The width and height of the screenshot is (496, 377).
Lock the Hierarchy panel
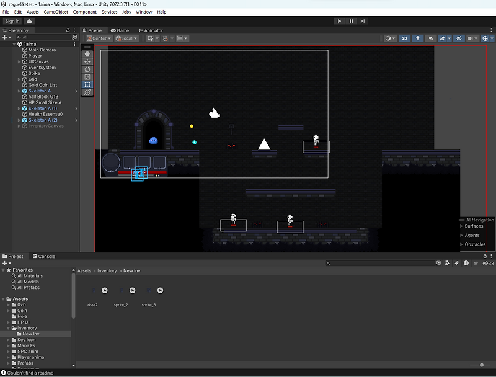(x=68, y=30)
